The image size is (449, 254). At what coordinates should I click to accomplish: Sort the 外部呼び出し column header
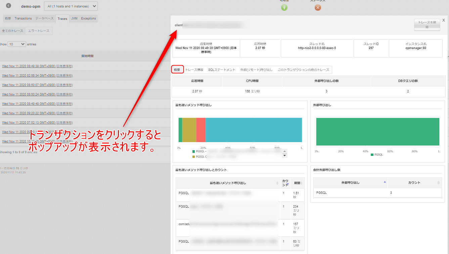point(351,183)
